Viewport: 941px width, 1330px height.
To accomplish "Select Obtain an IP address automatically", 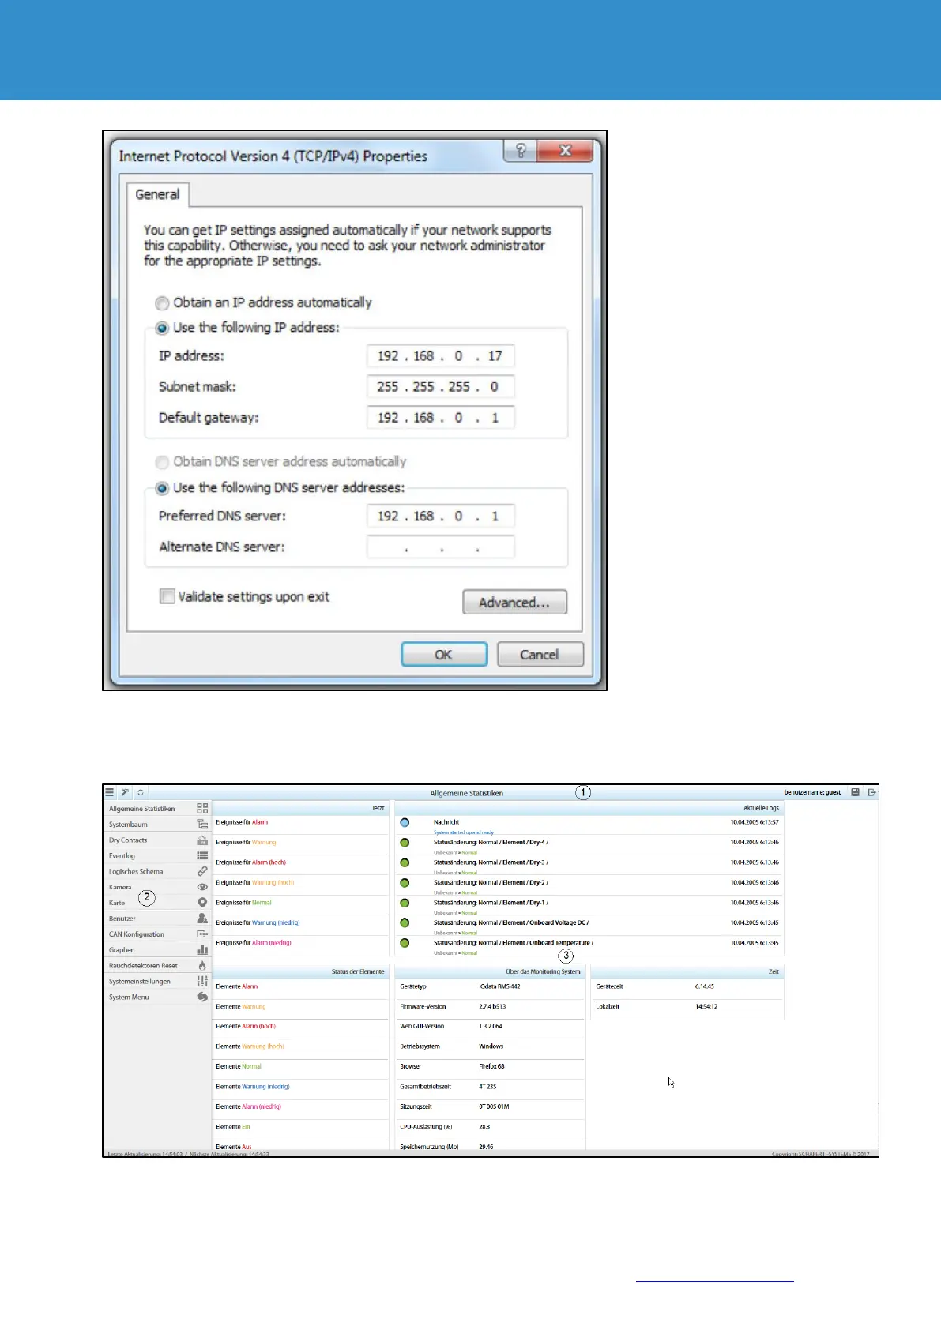I will pos(162,303).
